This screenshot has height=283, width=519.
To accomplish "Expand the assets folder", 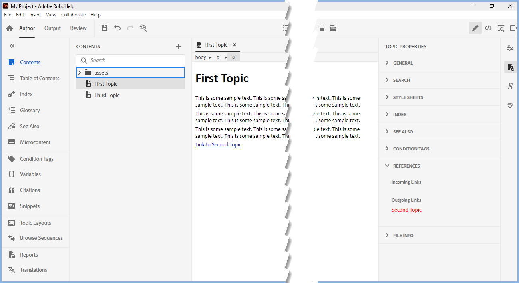I will click(x=80, y=73).
